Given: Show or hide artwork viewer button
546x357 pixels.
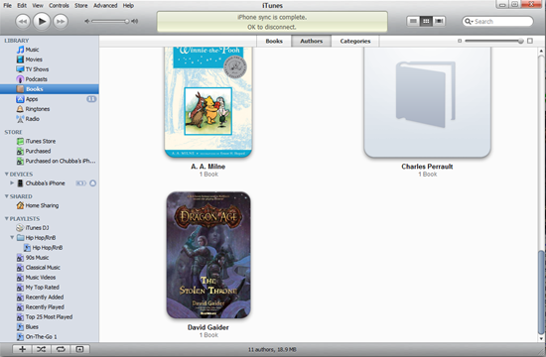Looking at the screenshot, I should [x=79, y=349].
